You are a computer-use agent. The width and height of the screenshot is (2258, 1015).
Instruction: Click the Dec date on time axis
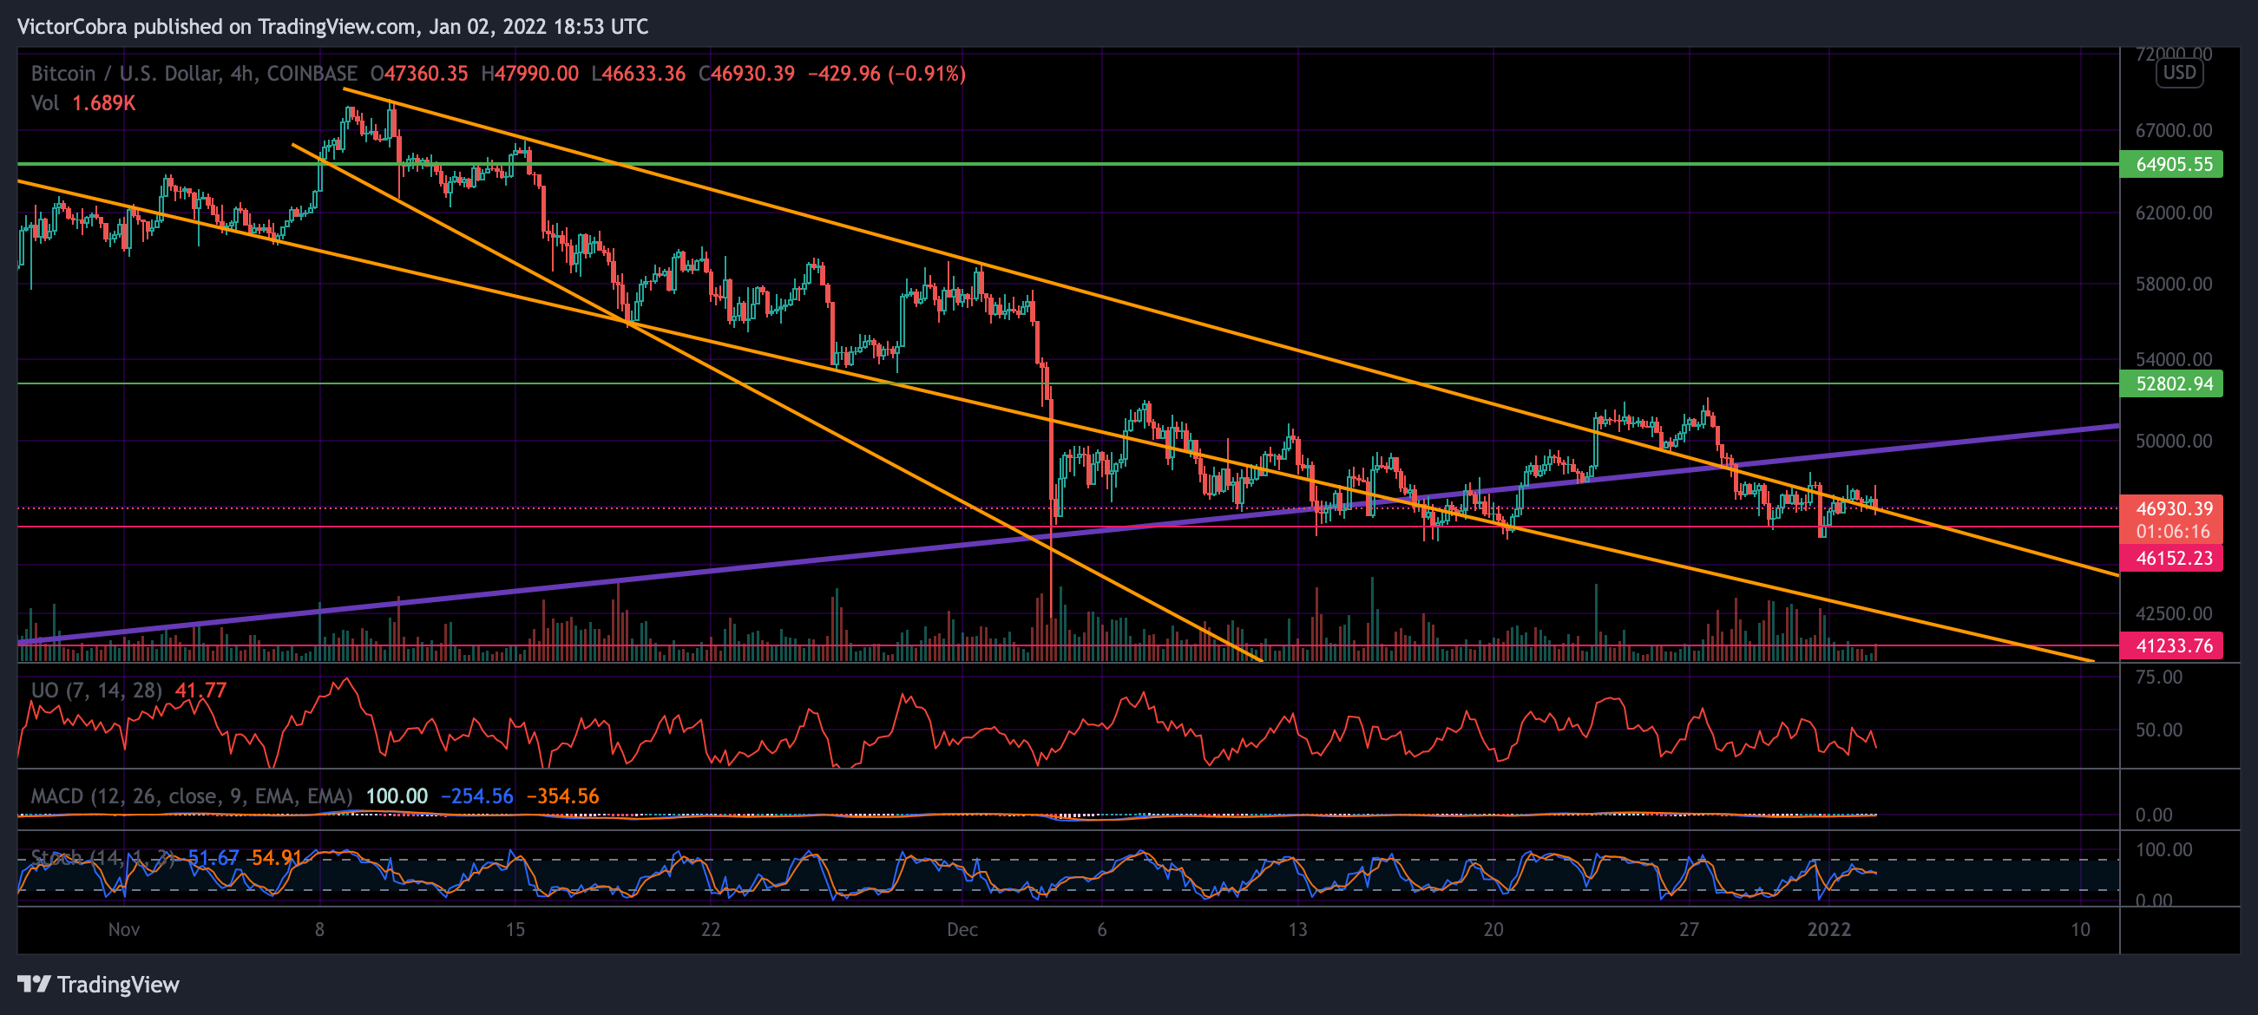[x=962, y=929]
